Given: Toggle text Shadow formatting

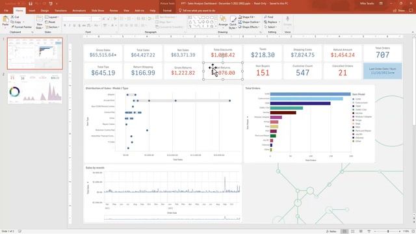Looking at the screenshot, I should 79,25.
